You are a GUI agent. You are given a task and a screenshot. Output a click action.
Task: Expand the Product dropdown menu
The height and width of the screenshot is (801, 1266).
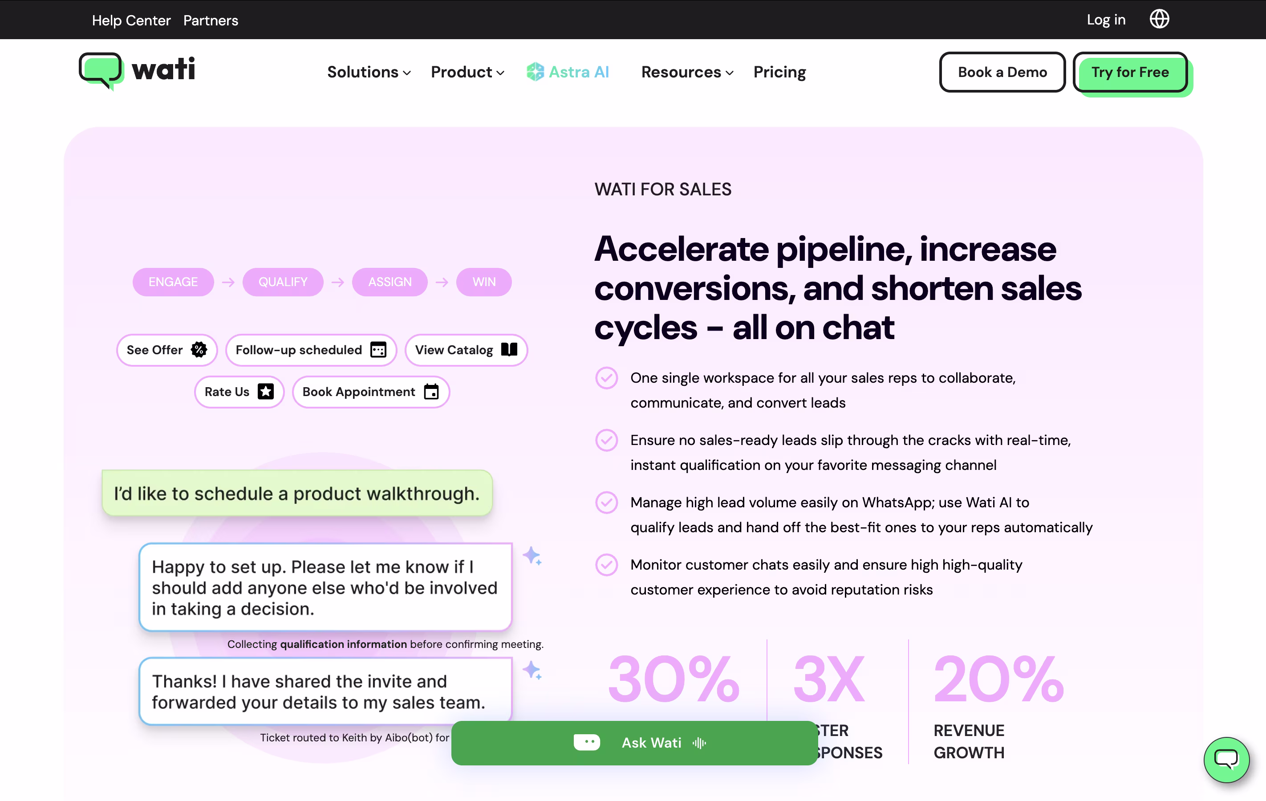pyautogui.click(x=467, y=72)
